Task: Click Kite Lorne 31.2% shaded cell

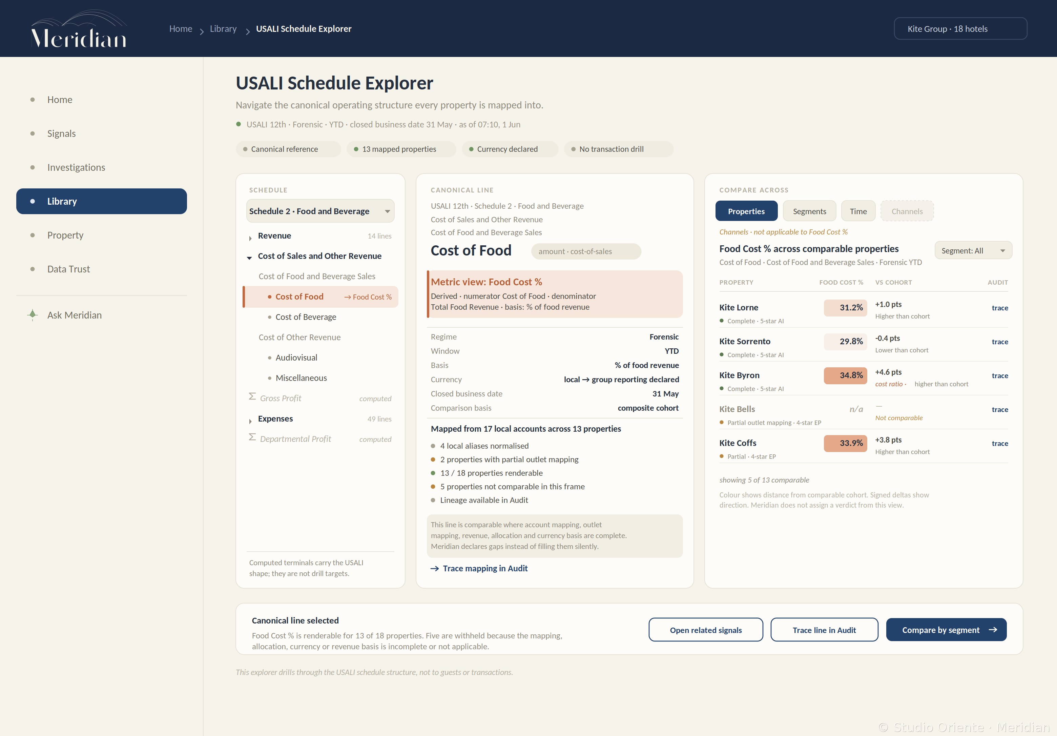Action: click(845, 308)
